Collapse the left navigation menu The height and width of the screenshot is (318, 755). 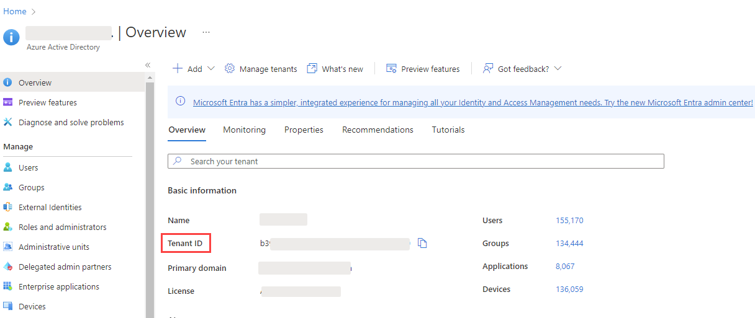tap(148, 65)
